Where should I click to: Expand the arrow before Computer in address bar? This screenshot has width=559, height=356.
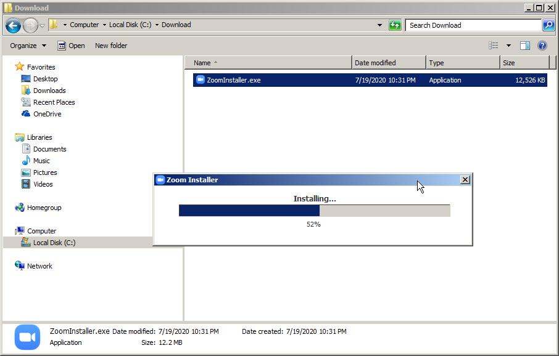tap(65, 25)
